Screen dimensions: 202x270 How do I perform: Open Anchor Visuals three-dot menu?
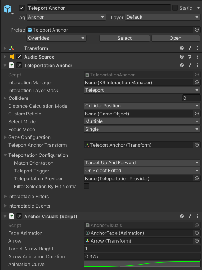click(197, 216)
